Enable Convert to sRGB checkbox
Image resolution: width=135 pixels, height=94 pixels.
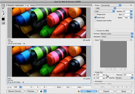point(95,31)
